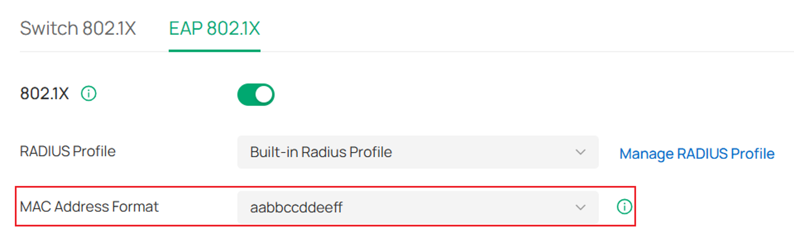Click the info icon next to MAC Address Format
The width and height of the screenshot is (794, 243).
tap(625, 207)
